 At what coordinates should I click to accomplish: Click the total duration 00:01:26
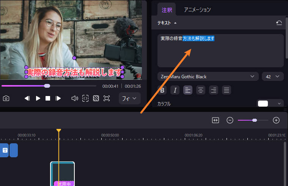coord(133,86)
